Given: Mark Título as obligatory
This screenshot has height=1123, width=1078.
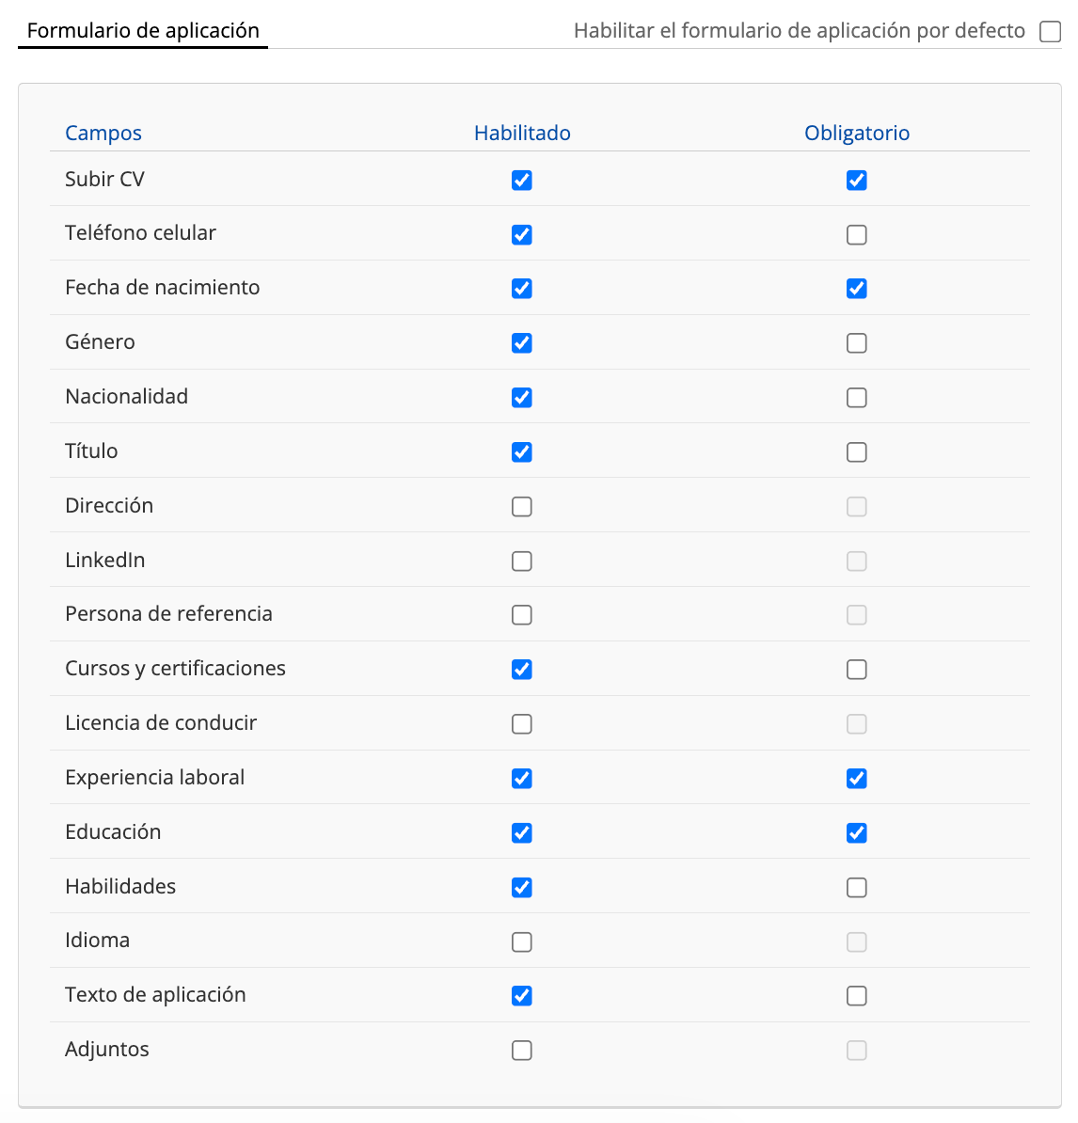Looking at the screenshot, I should 856,452.
